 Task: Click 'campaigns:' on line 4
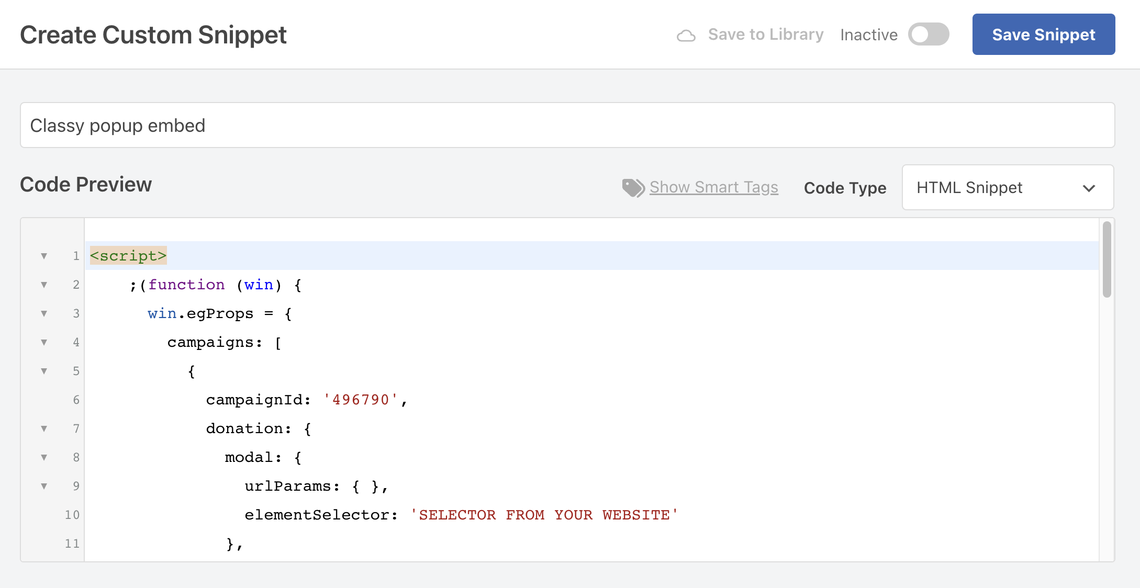point(215,342)
